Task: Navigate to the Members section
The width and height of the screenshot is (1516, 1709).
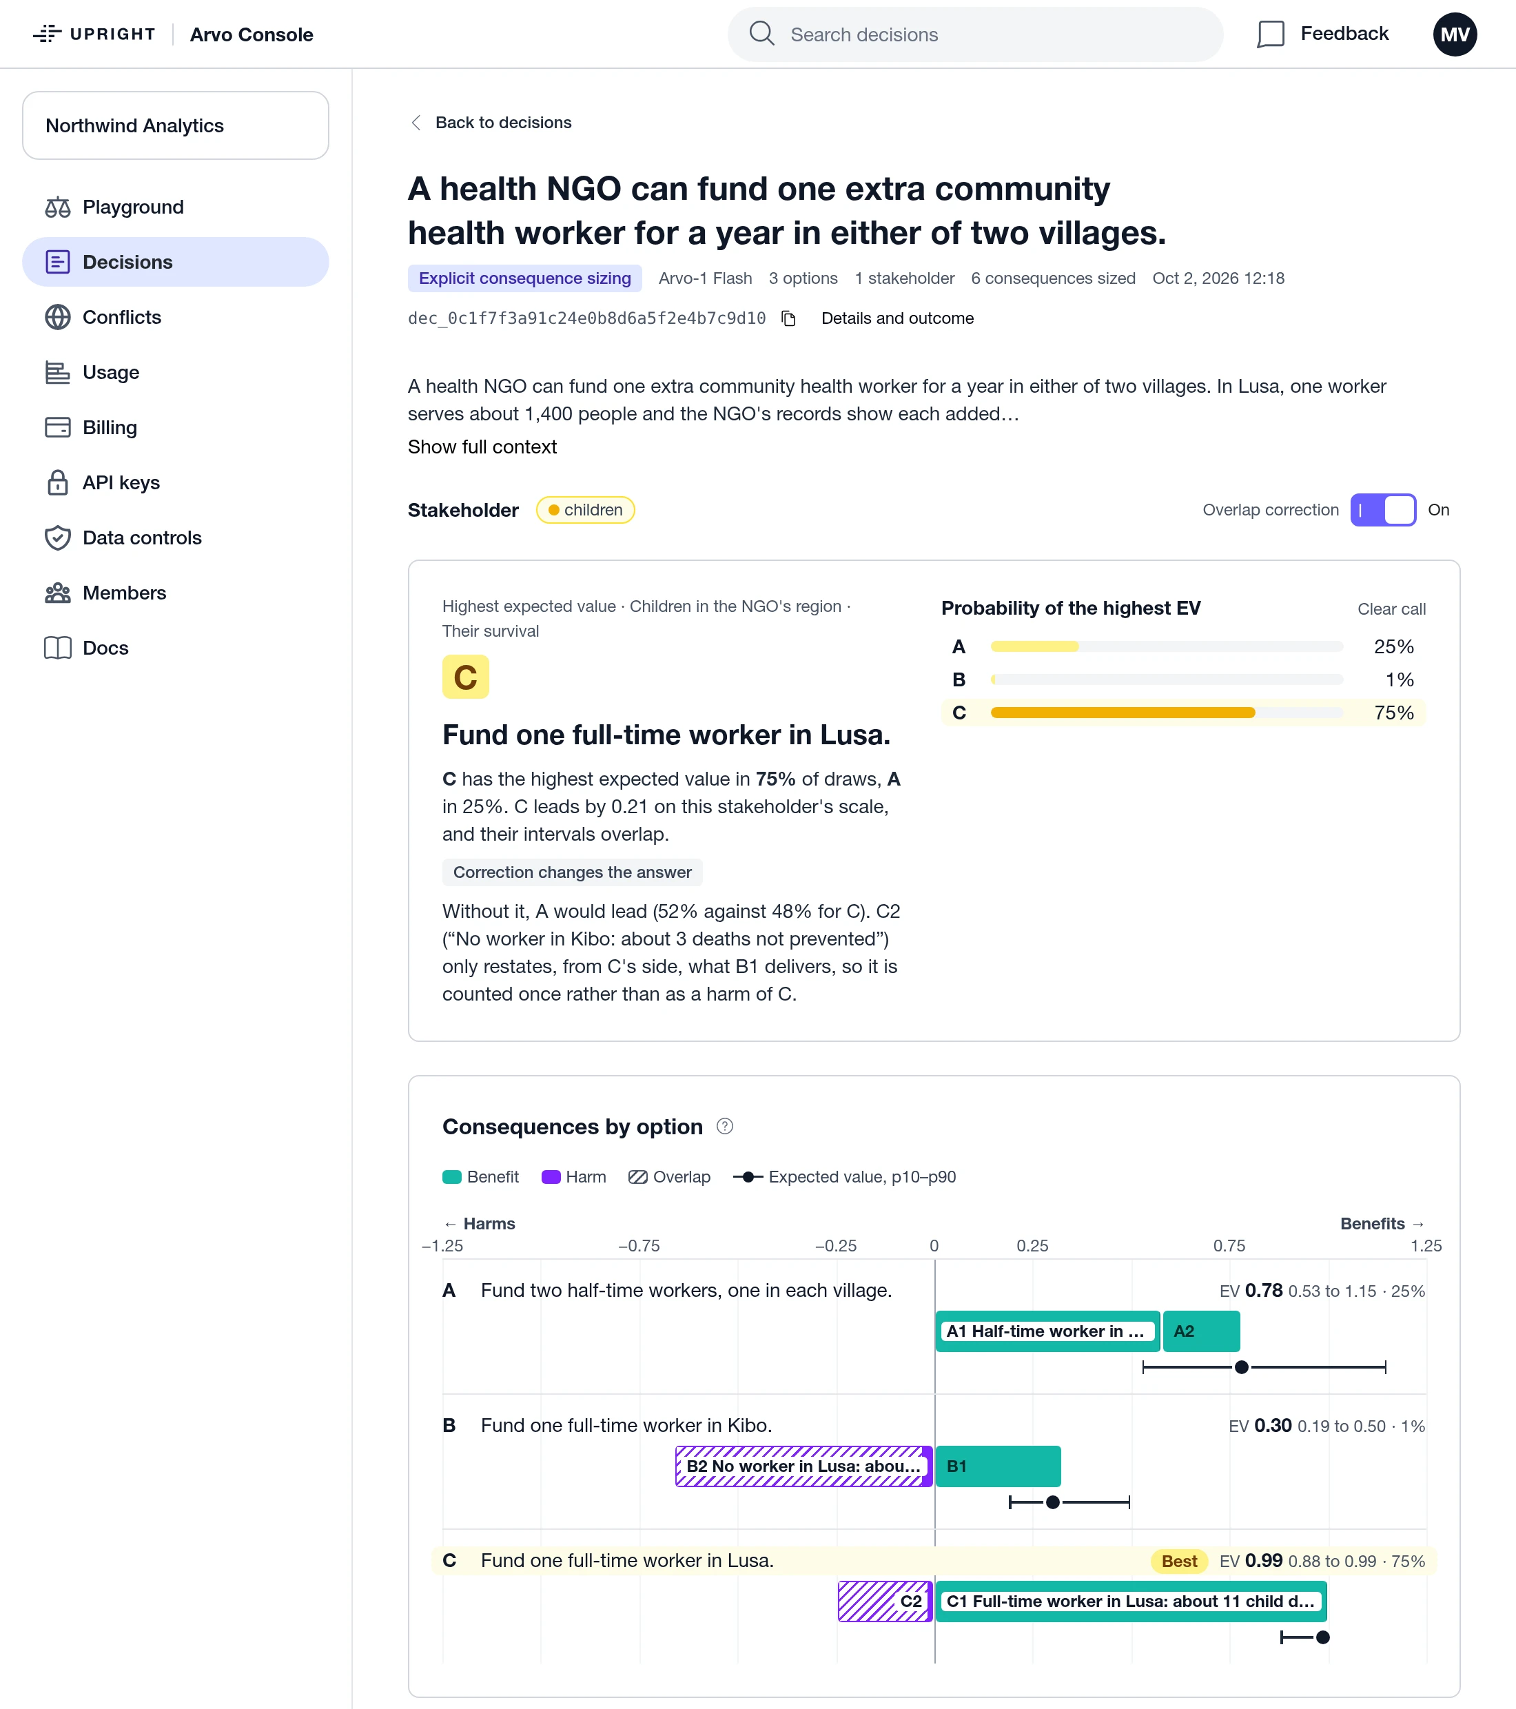Action: [x=176, y=593]
